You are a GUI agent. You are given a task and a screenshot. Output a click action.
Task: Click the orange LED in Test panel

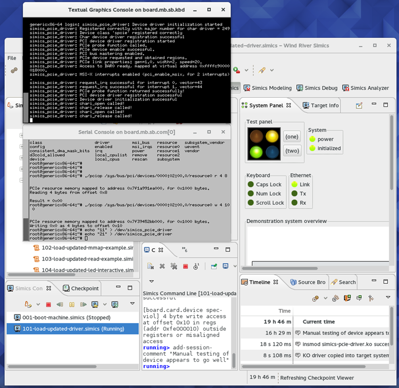click(x=256, y=136)
